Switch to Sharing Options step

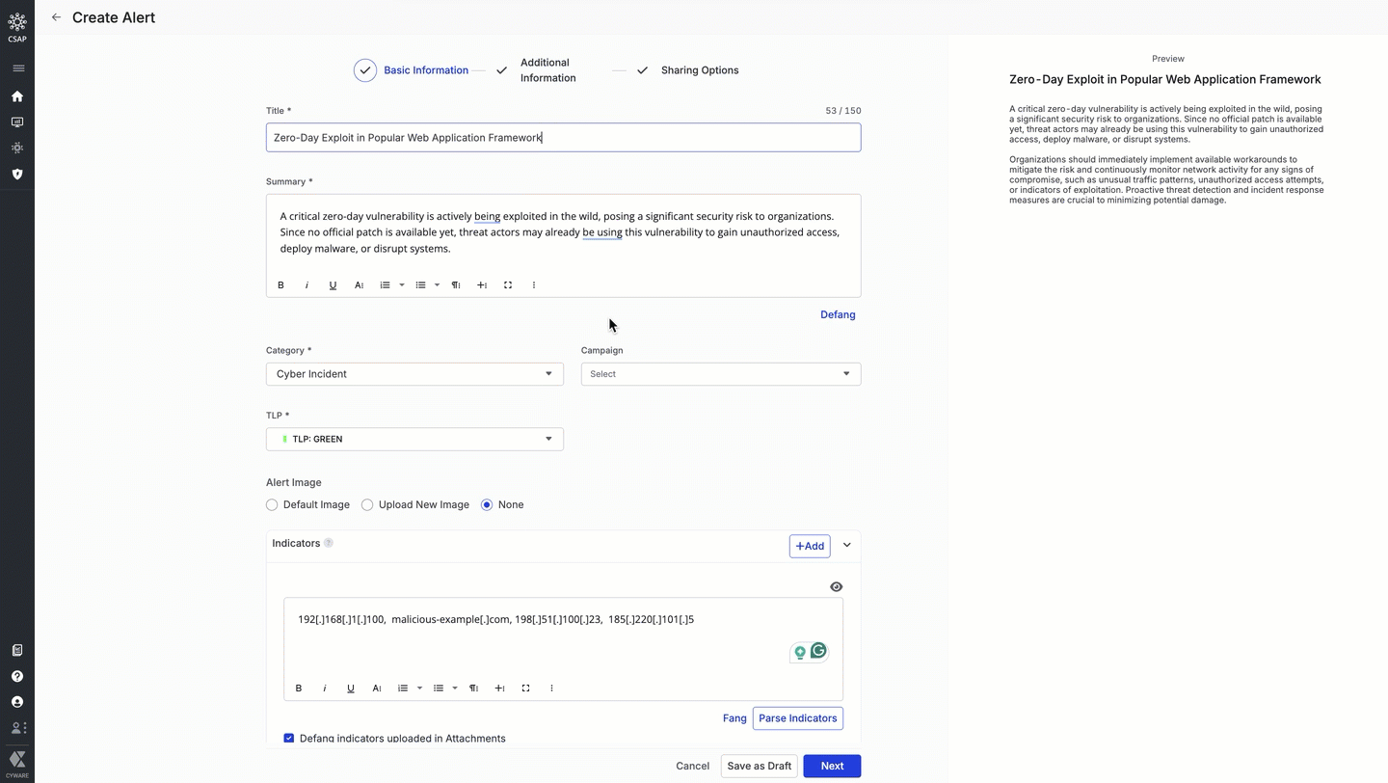699,70
